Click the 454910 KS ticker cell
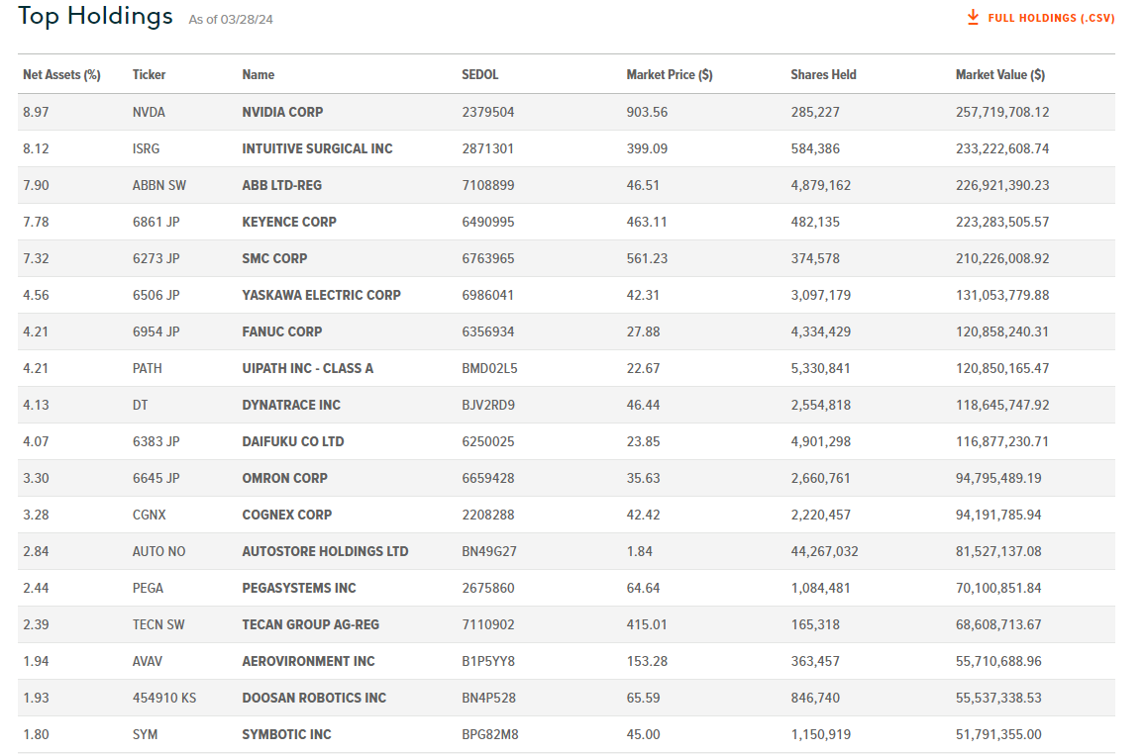Viewport: 1146px width, 754px height. click(164, 698)
